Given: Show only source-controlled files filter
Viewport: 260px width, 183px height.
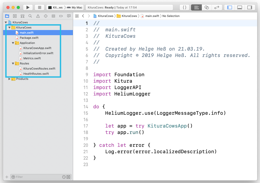Looking at the screenshot, I should (x=68, y=177).
